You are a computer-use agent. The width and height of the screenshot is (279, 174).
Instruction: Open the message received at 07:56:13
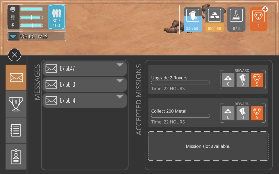[85, 84]
